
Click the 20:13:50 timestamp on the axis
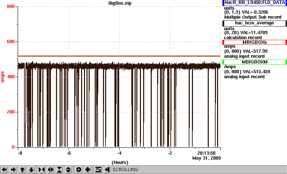(206, 153)
